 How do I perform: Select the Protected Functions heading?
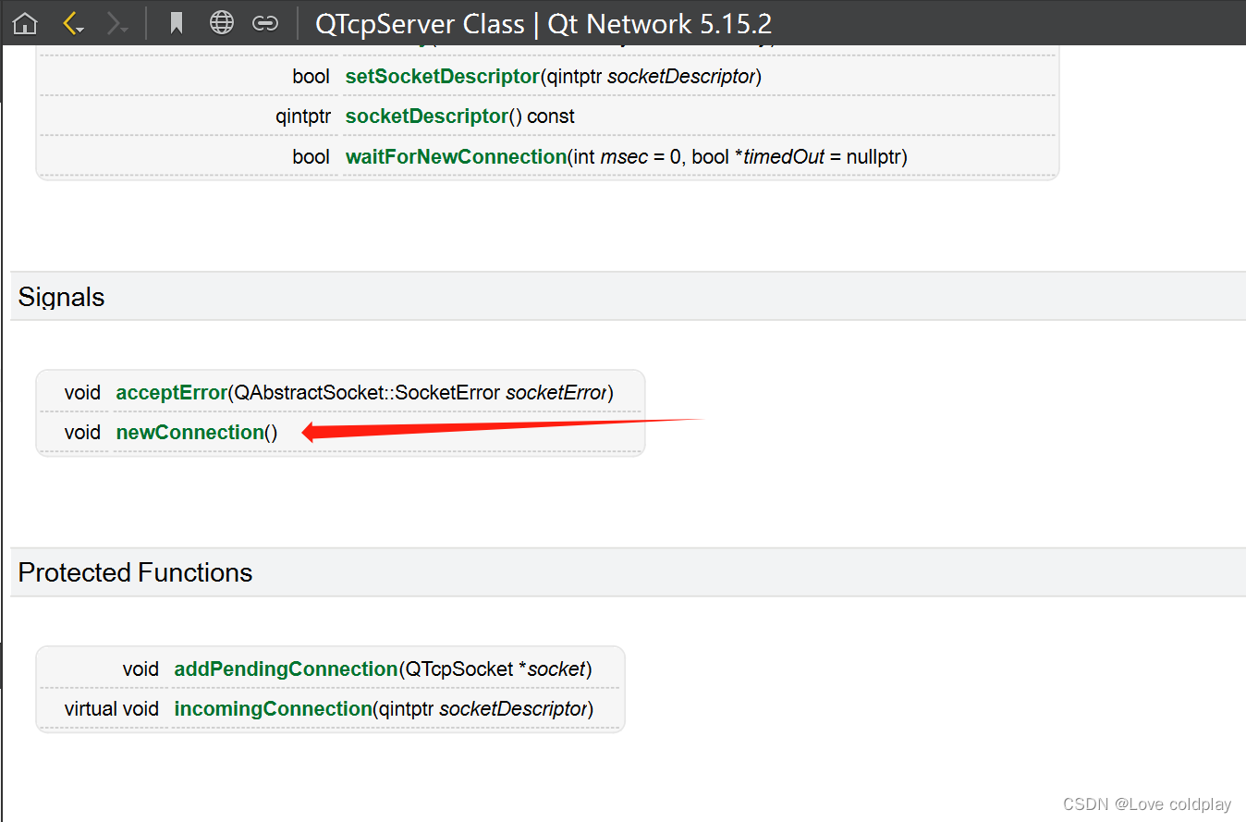(135, 572)
